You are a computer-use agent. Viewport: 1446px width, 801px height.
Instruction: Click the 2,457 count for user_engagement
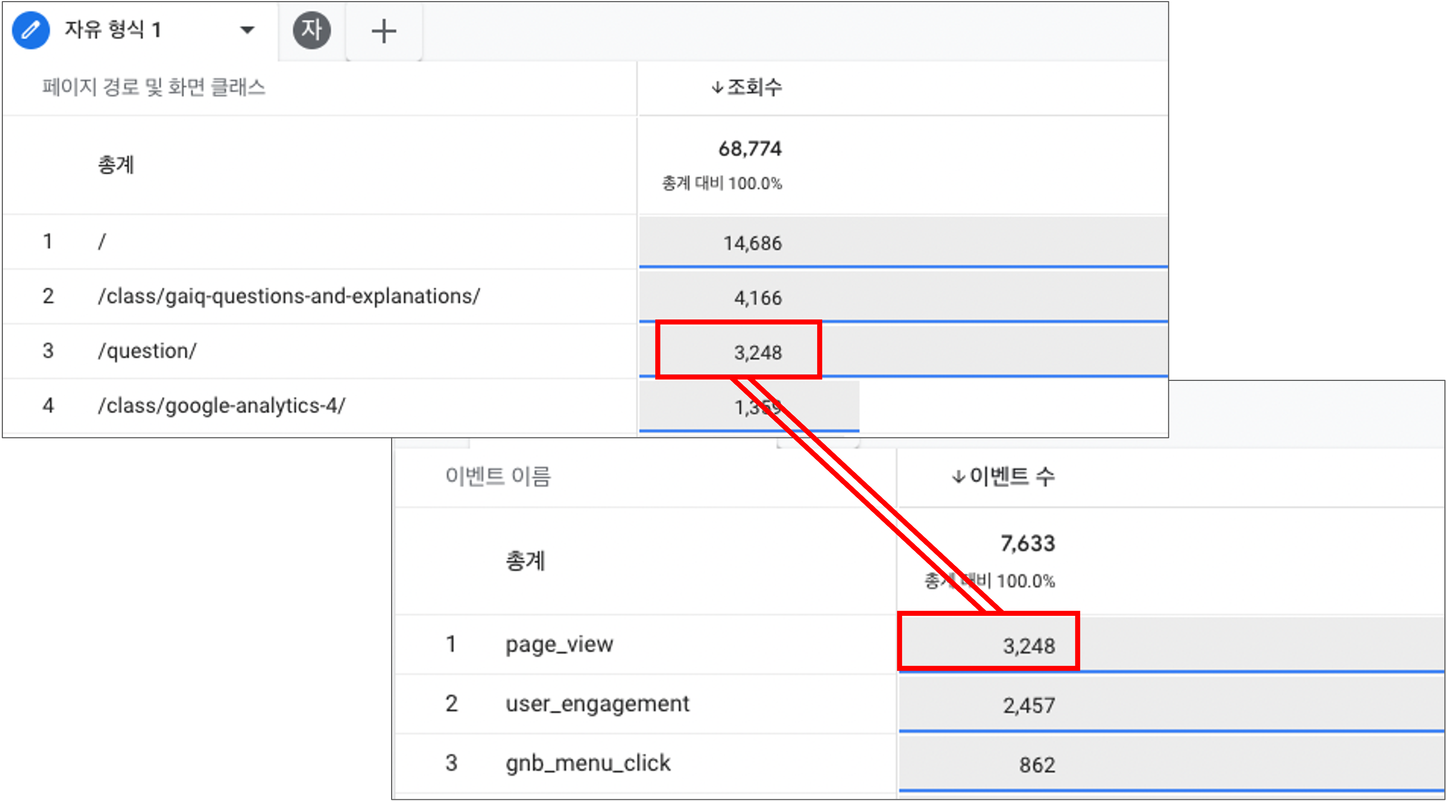1029,706
